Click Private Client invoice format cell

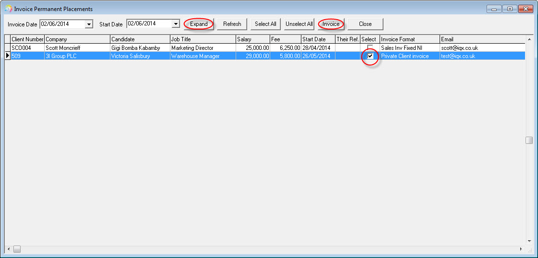(x=410, y=56)
